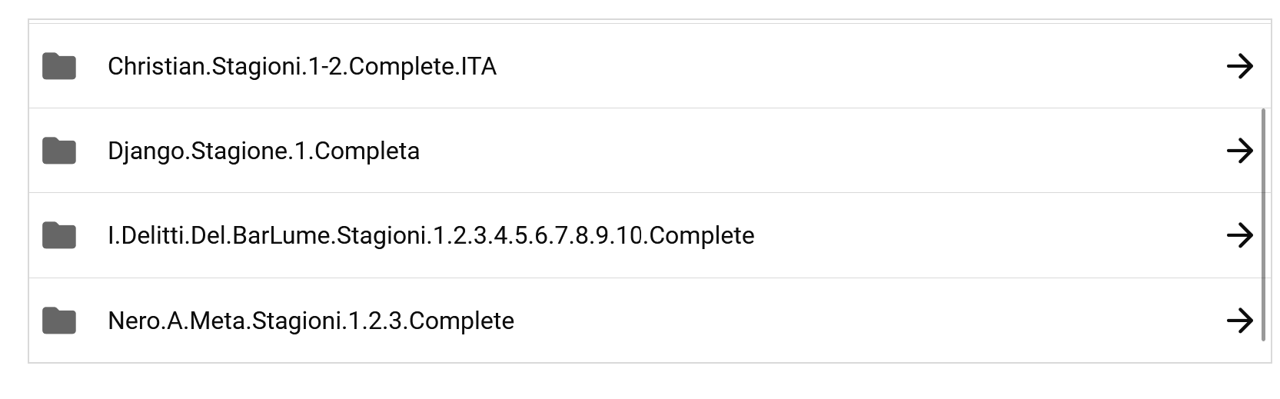Click empty space in the Christian.Stagioni row

pos(846,67)
